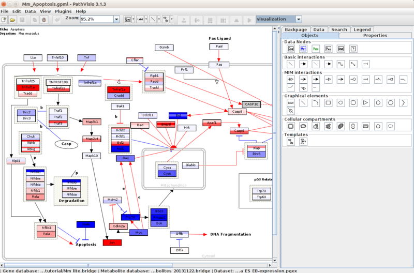Choose the nucleus oval compartment shape
Image resolution: width=414 pixels, height=273 pixels.
[303, 126]
